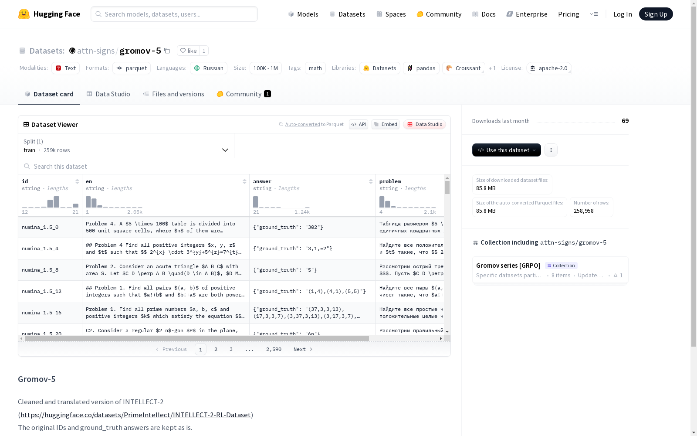Open Enterprise in top navigation
This screenshot has width=697, height=436.
527,14
